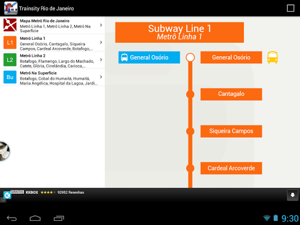Image resolution: width=300 pixels, height=225 pixels.
Task: Select the Siqueira Campos station button
Action: click(x=231, y=131)
